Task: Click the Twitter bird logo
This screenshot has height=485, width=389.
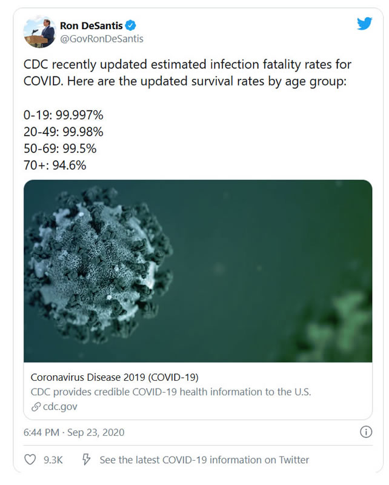Action: [364, 24]
